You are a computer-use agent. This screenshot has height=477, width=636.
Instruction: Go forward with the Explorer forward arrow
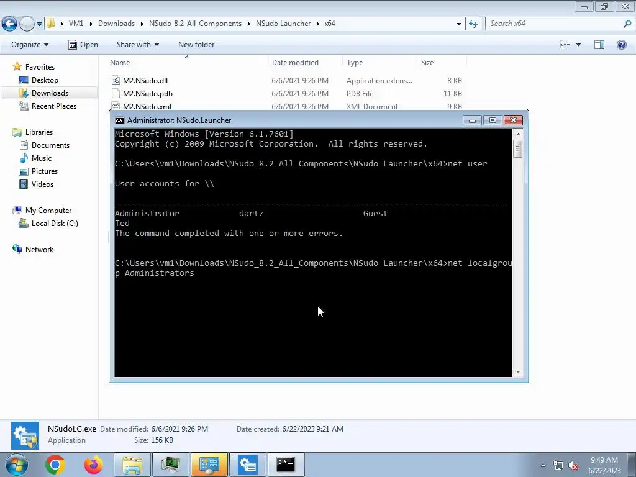(x=27, y=24)
